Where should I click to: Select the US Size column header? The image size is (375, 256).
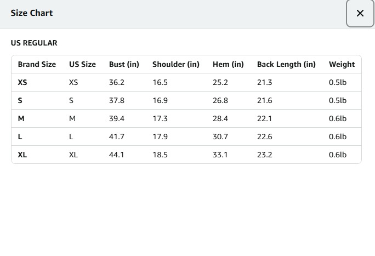coord(82,64)
